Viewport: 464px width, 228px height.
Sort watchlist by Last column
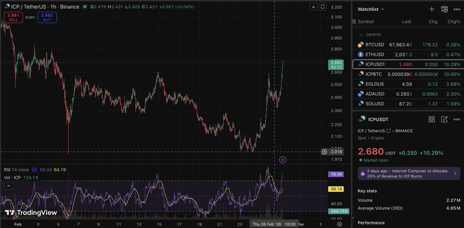(406, 22)
